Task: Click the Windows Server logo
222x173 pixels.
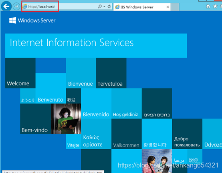Action: coord(32,21)
